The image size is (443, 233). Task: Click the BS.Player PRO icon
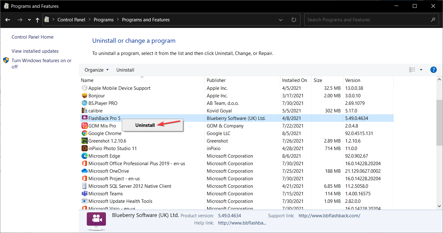pos(84,103)
